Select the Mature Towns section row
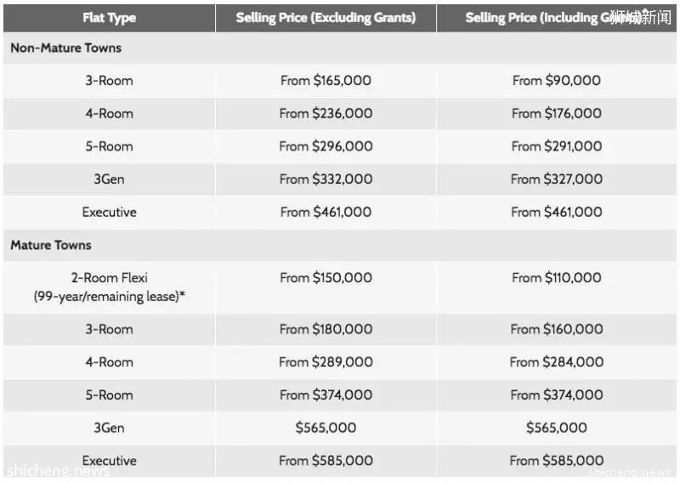 [340, 245]
